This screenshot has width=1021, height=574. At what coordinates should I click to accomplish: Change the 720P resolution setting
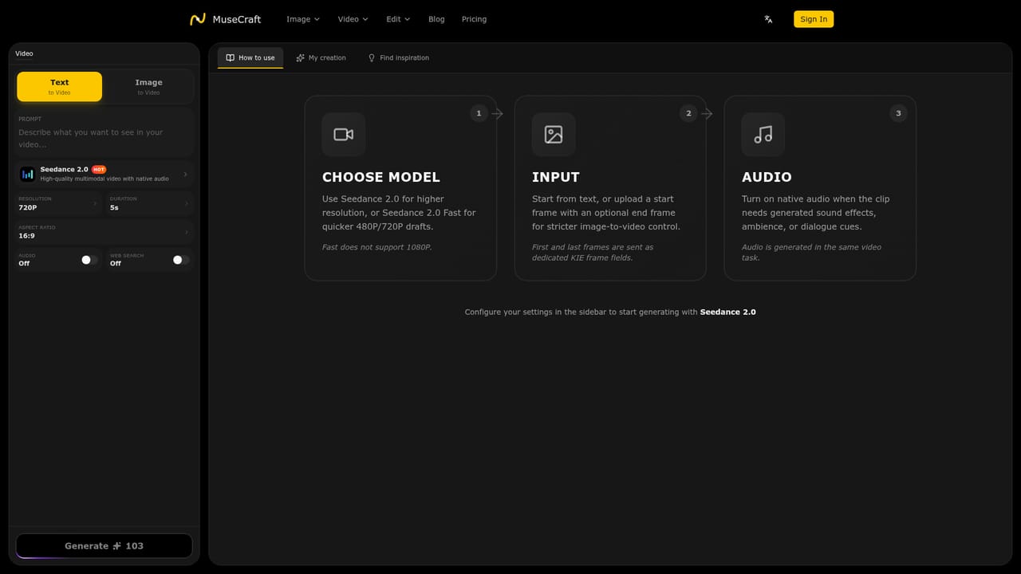pyautogui.click(x=58, y=204)
